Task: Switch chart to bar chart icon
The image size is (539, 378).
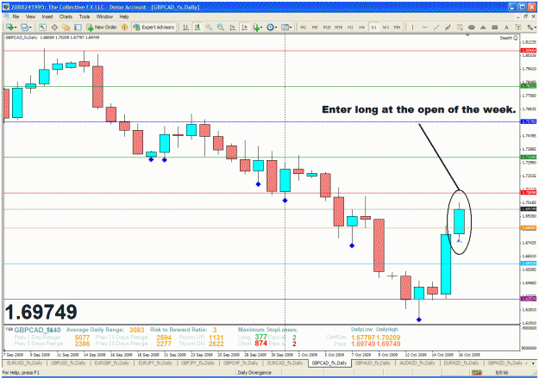Action: coord(185,27)
